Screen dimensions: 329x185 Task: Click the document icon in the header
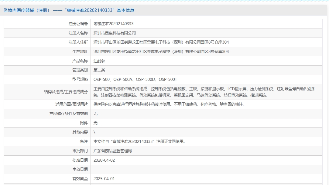[6, 10]
